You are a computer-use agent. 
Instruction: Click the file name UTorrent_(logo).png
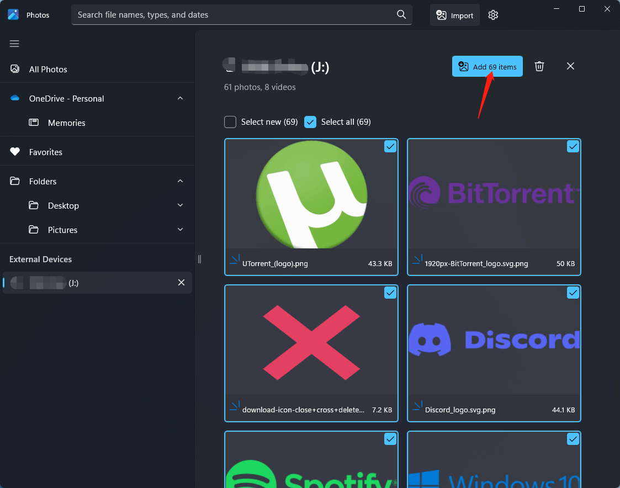point(275,264)
